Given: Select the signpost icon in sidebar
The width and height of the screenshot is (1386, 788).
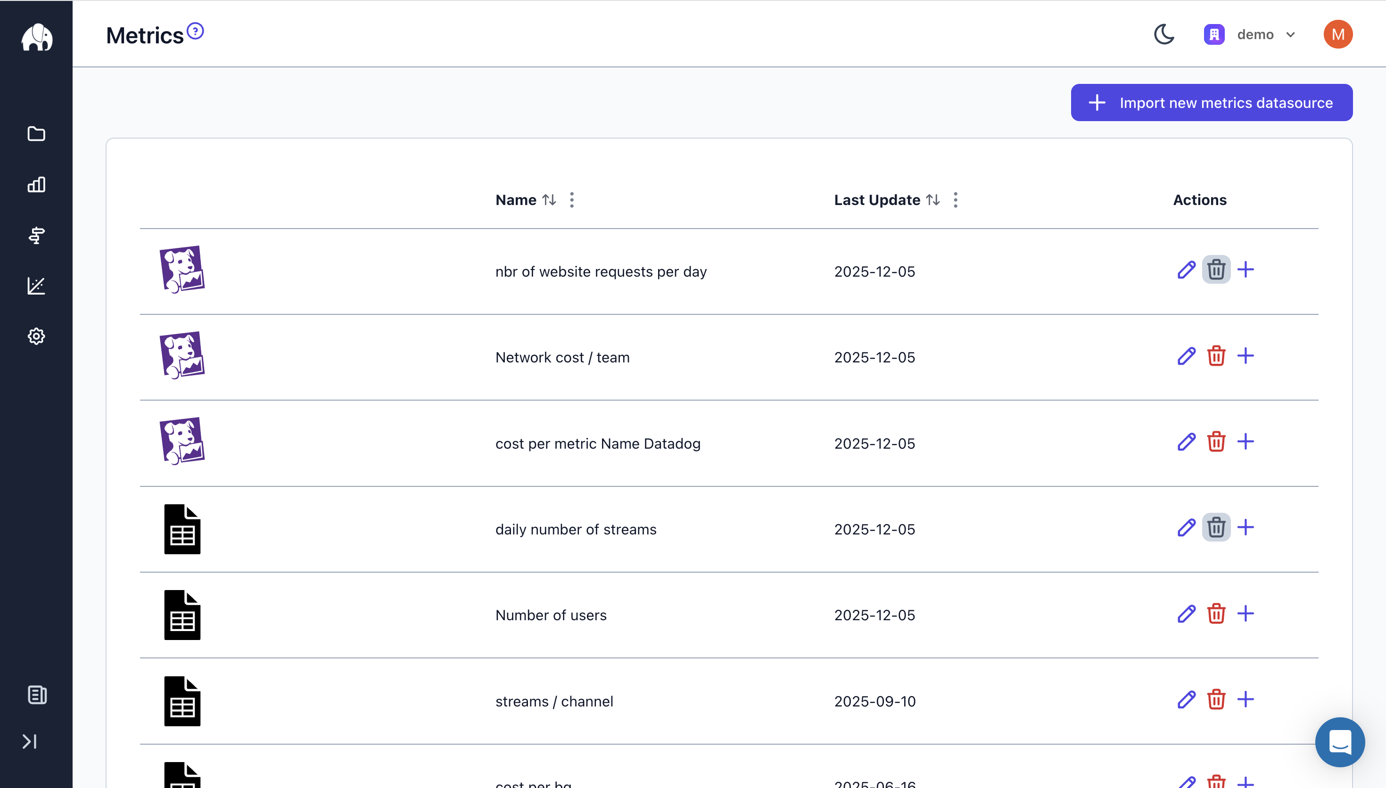Looking at the screenshot, I should [x=36, y=236].
